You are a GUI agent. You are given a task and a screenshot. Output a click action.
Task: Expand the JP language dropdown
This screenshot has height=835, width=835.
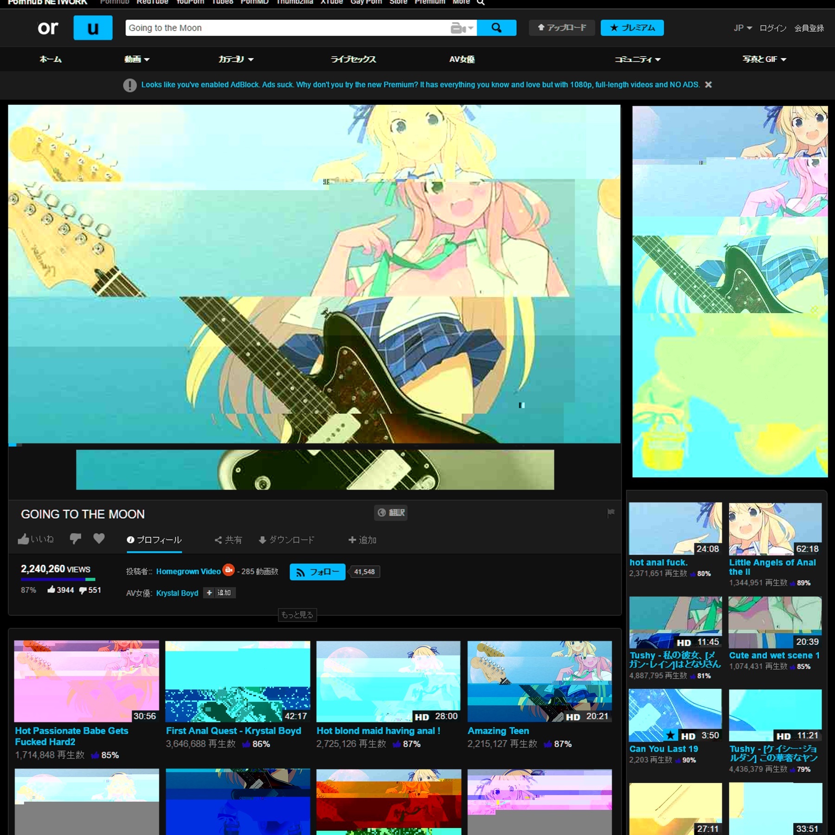tap(743, 28)
